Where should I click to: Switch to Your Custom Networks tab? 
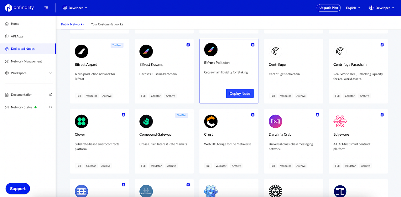pos(107,24)
